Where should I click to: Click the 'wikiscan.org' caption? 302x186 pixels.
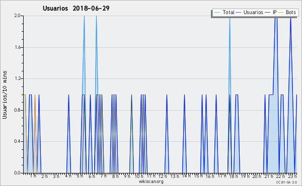[151, 181]
